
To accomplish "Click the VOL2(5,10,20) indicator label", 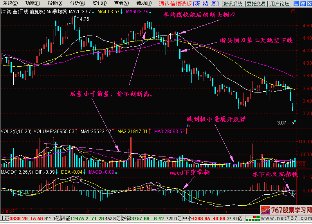I will (x=16, y=132).
